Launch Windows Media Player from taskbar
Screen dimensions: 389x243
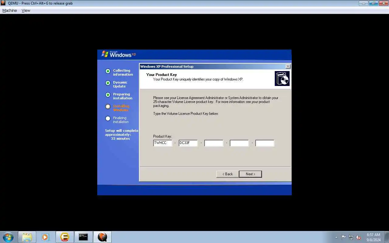point(46,237)
